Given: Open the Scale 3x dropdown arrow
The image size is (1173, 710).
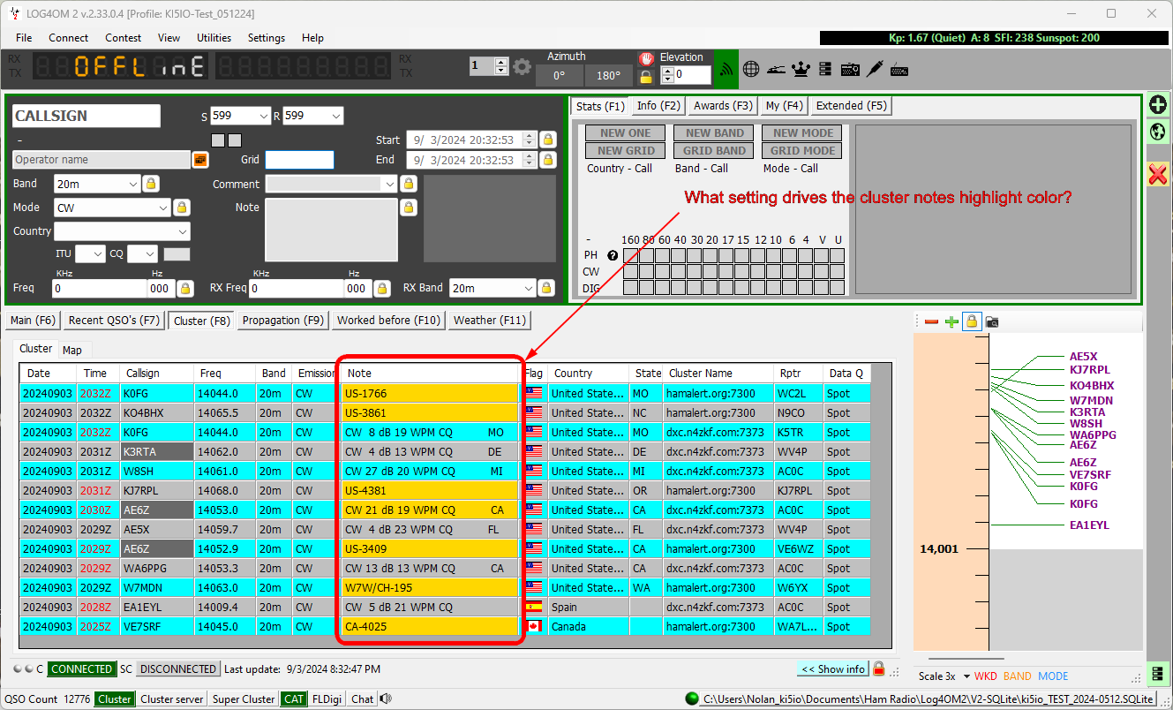Looking at the screenshot, I should click(x=966, y=676).
